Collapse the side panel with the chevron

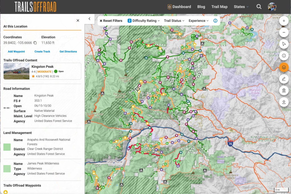[x=90, y=19]
